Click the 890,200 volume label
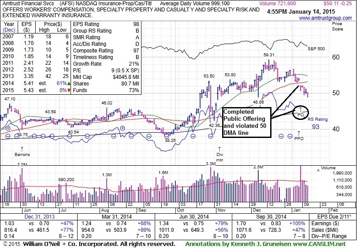The image size is (357, 249). point(66,179)
